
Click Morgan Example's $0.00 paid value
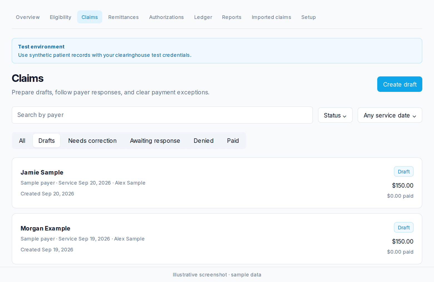pyautogui.click(x=400, y=252)
